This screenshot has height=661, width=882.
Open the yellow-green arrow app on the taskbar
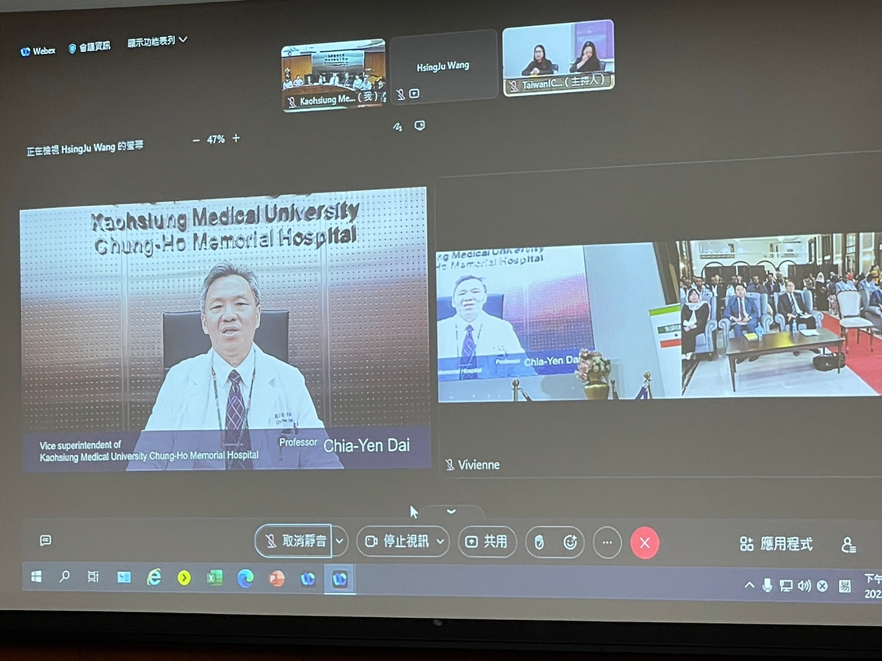[184, 578]
